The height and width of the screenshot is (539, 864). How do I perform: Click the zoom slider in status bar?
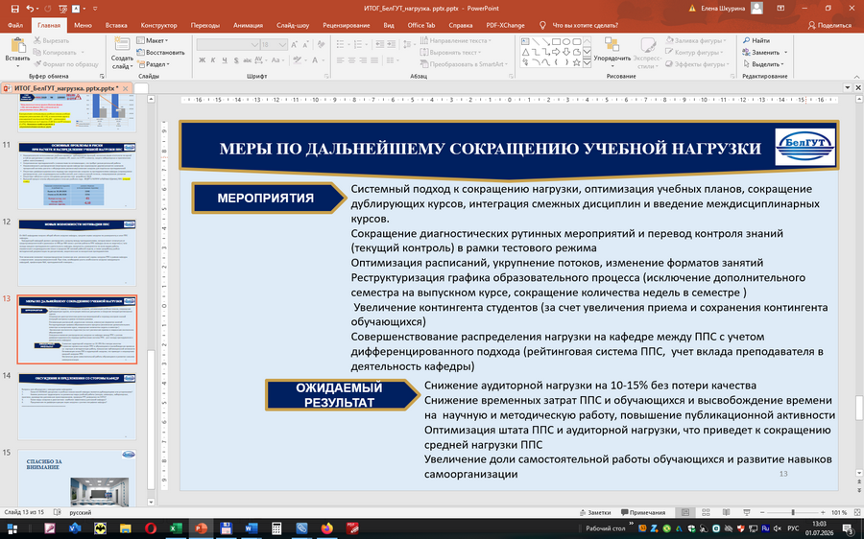coord(792,512)
